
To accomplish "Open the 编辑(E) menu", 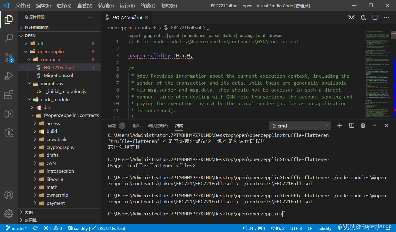I will click(x=43, y=6).
